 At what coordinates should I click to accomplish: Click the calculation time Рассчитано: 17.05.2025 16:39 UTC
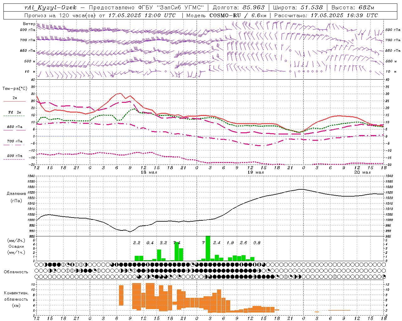[x=326, y=15]
